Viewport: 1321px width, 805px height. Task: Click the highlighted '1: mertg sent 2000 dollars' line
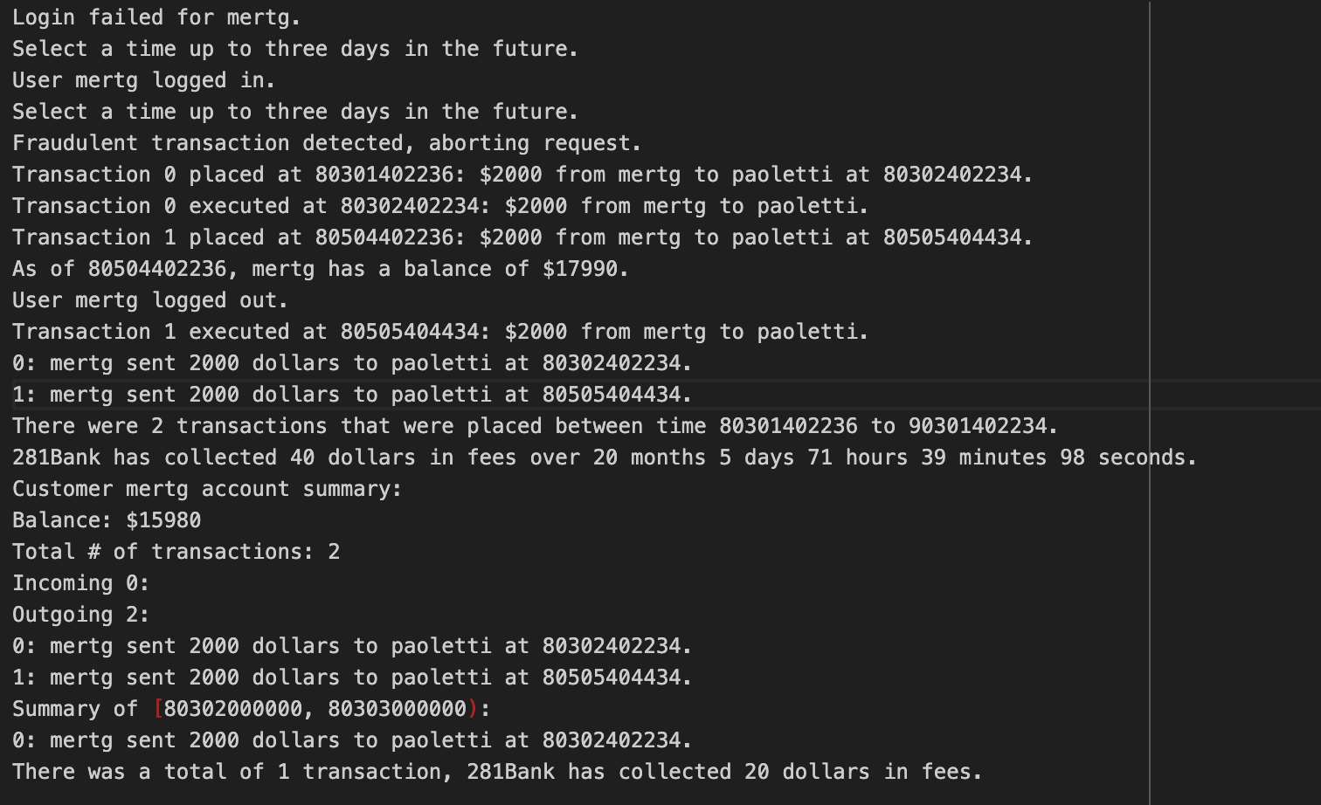[352, 395]
